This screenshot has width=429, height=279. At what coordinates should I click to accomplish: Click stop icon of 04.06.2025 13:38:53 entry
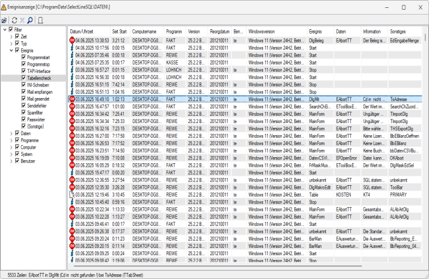[72, 40]
